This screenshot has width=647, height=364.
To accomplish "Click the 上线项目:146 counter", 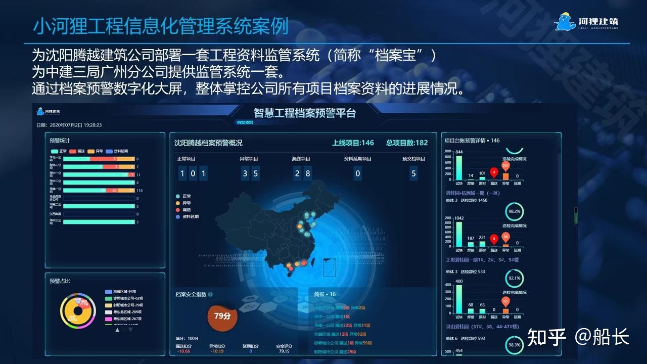I will tap(352, 143).
